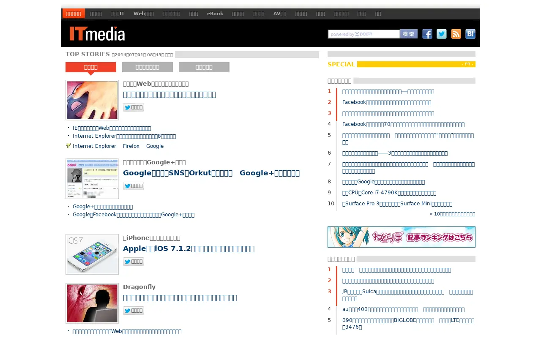The width and height of the screenshot is (541, 338).
Task: Click the Hatena Bookmark B! icon
Action: tap(470, 34)
